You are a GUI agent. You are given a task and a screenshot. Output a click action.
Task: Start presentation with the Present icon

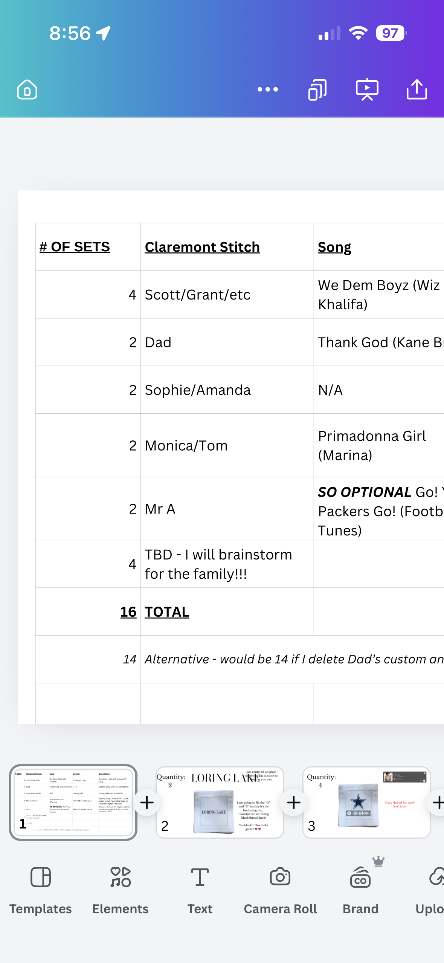[x=367, y=90]
